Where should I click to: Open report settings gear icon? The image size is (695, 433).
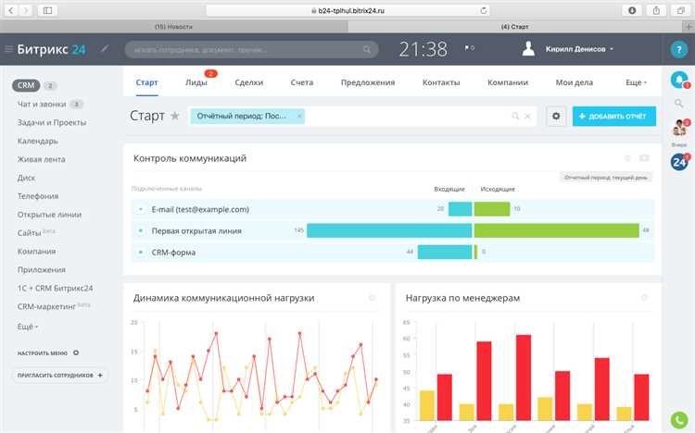[x=556, y=116]
